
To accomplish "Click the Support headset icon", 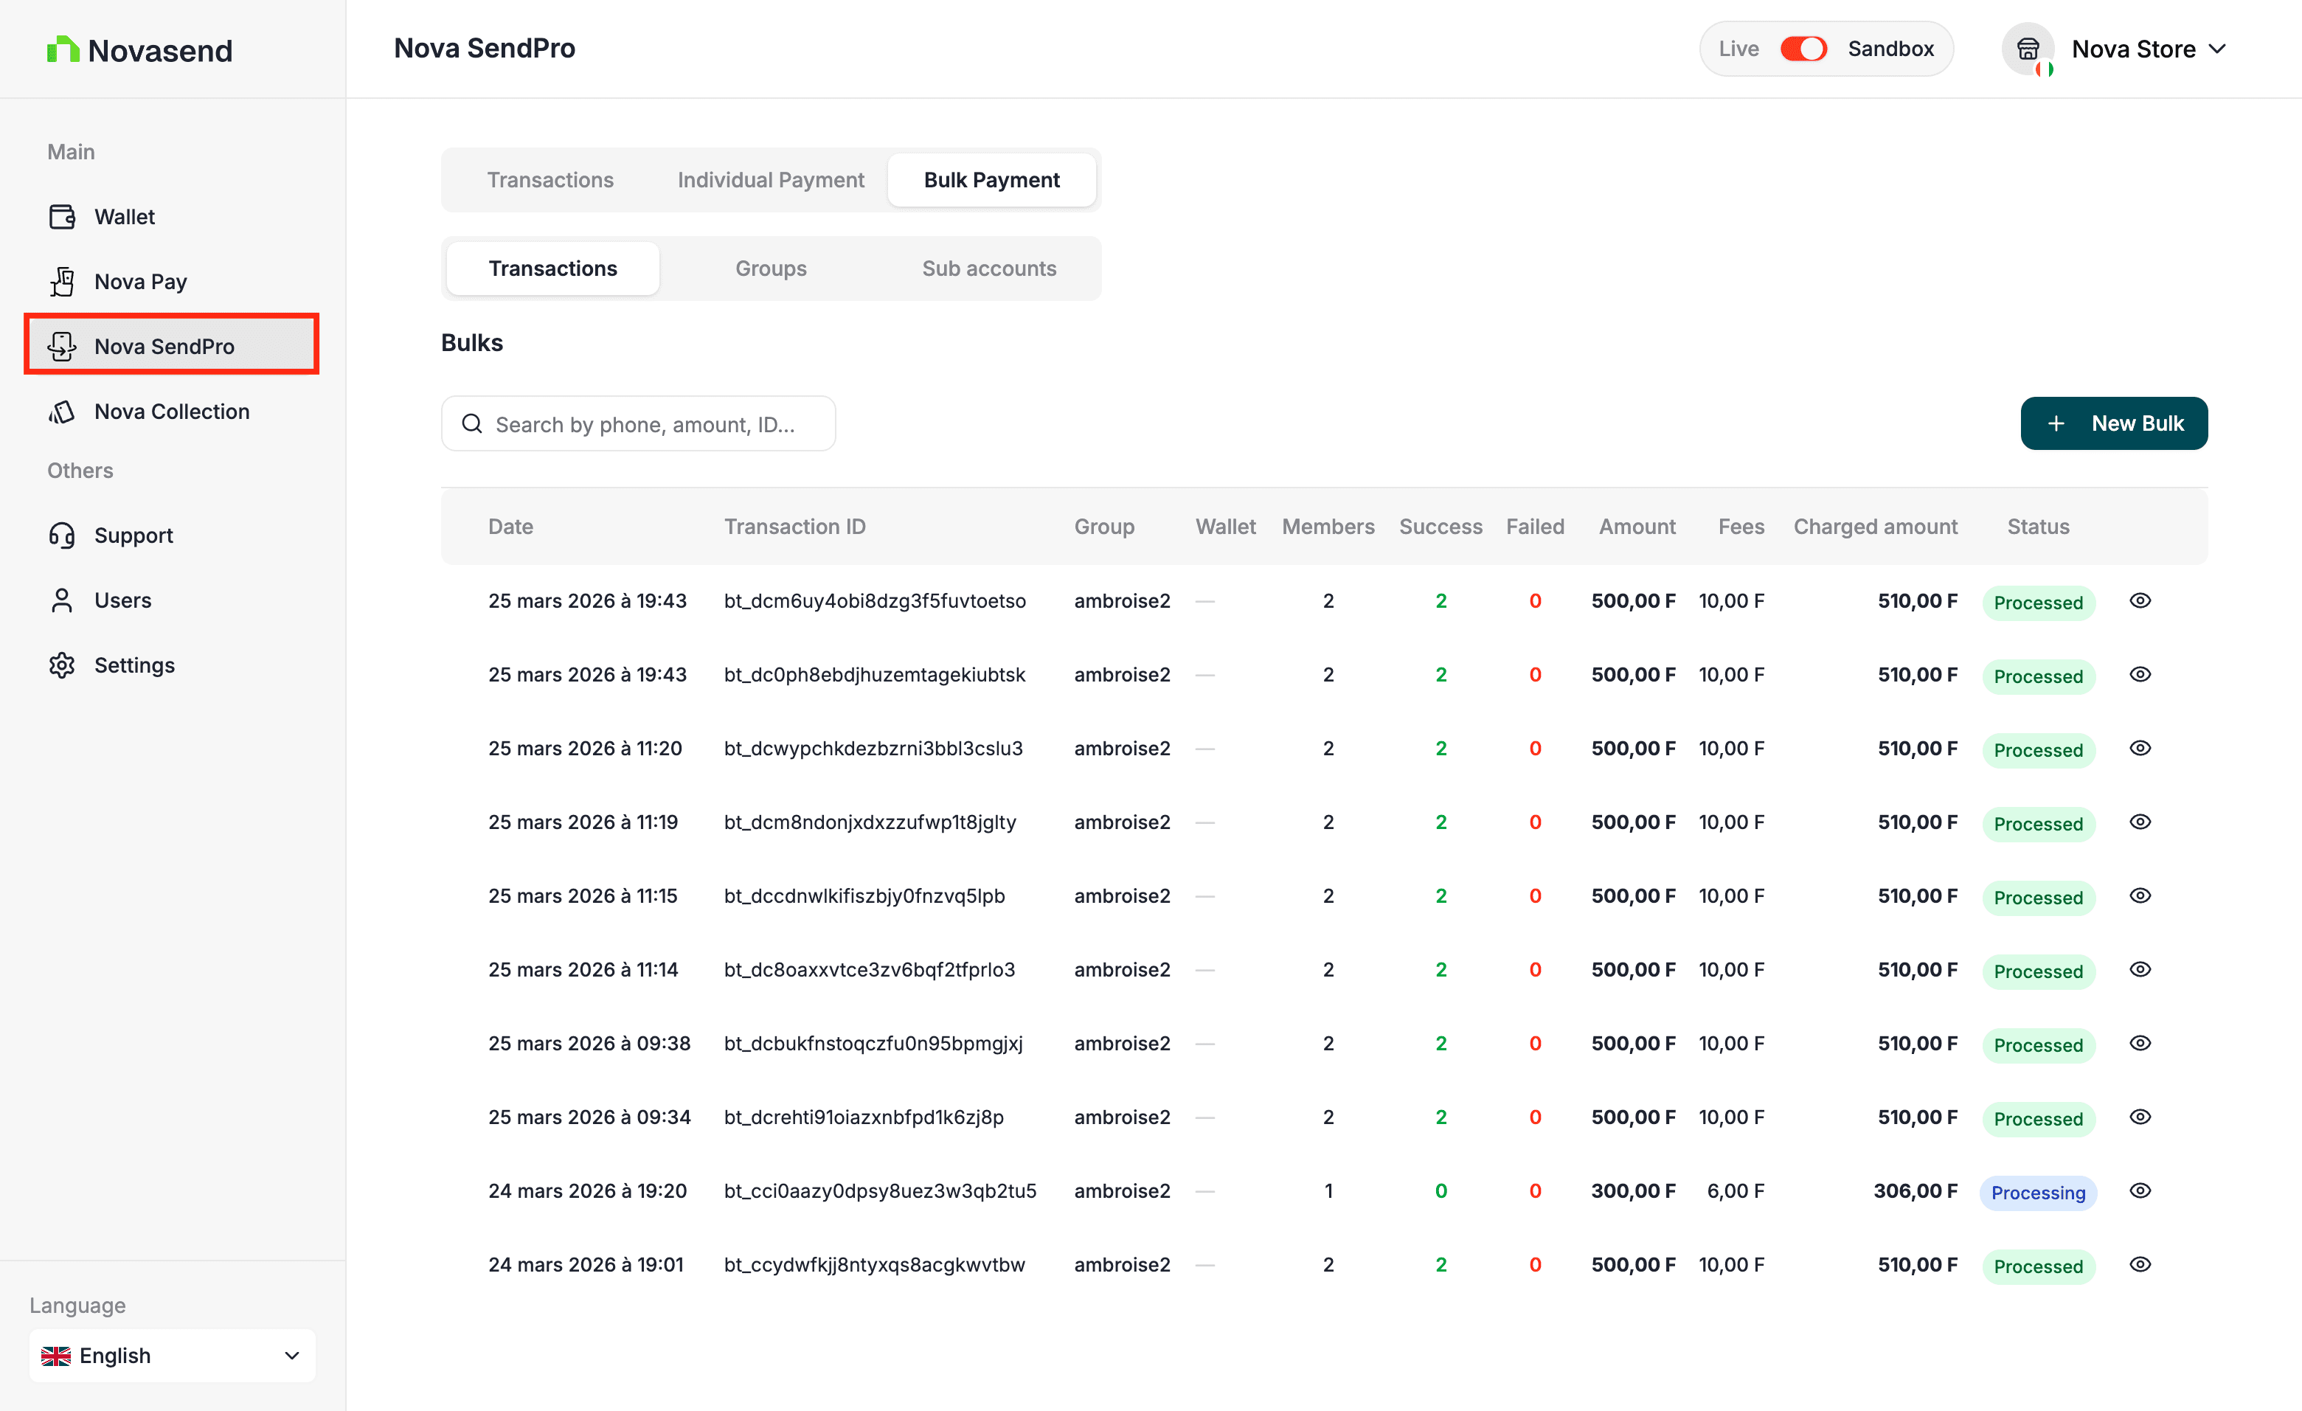I will coord(62,535).
